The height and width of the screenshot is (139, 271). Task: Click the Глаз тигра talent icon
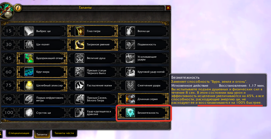[80, 31]
